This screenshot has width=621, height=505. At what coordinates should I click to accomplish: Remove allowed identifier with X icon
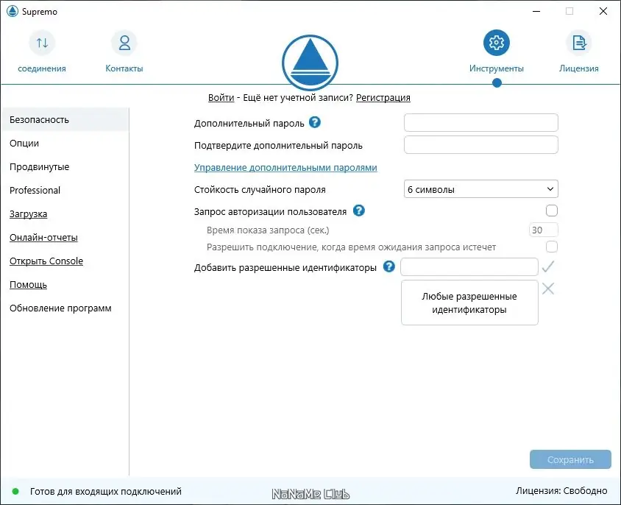[548, 289]
